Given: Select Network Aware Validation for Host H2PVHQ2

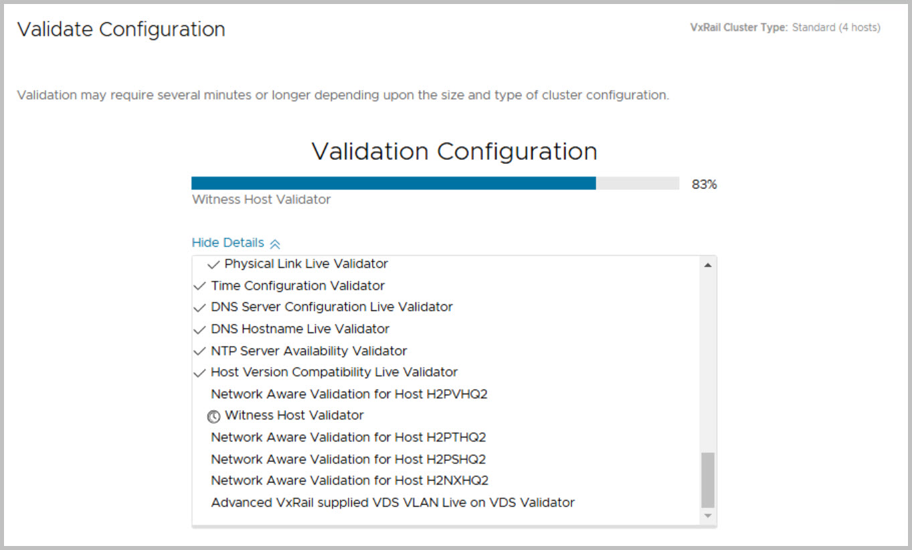Looking at the screenshot, I should [x=349, y=394].
